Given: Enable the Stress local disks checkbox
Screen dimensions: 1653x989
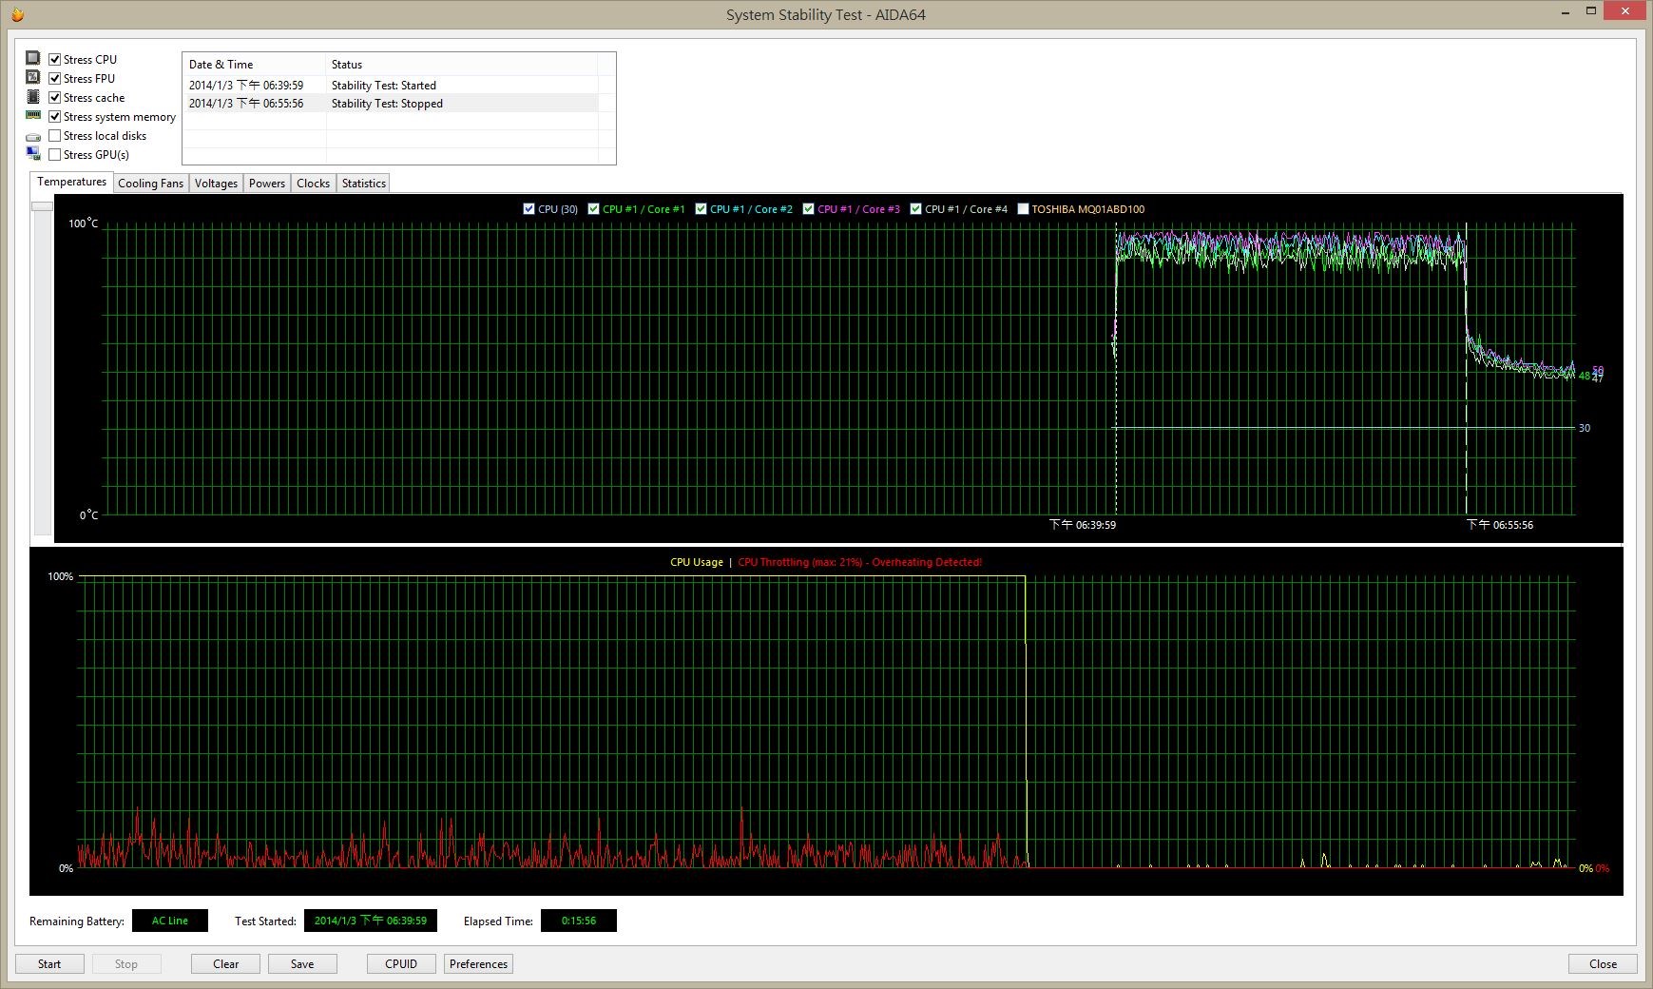Looking at the screenshot, I should pyautogui.click(x=55, y=135).
